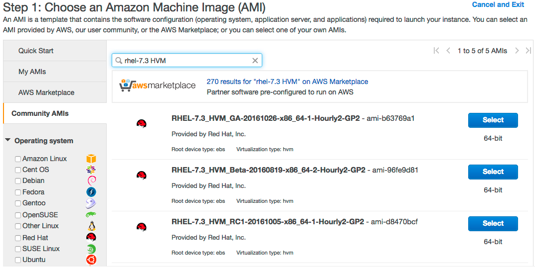Collapse the Operating system filter section
This screenshot has width=535, height=268.
click(x=8, y=141)
